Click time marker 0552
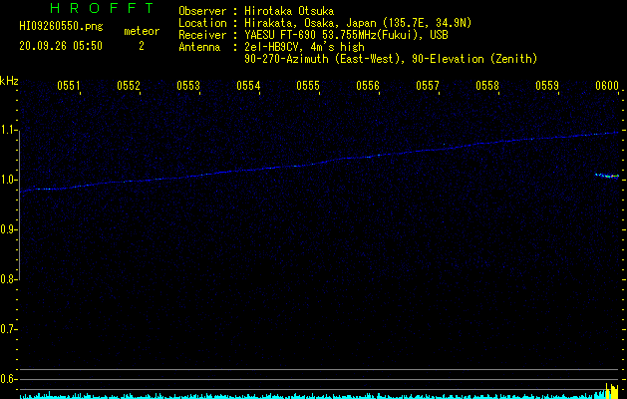The width and height of the screenshot is (627, 399). click(x=129, y=86)
